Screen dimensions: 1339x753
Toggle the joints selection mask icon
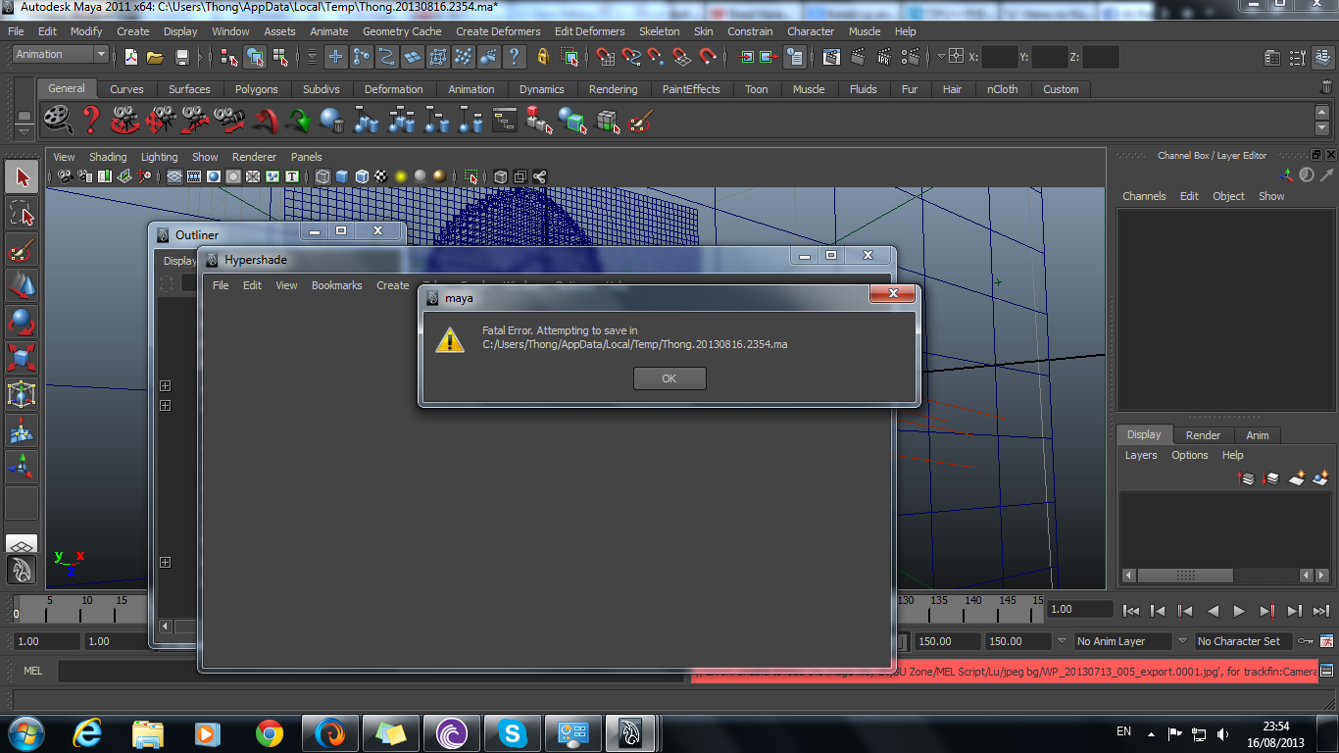362,57
